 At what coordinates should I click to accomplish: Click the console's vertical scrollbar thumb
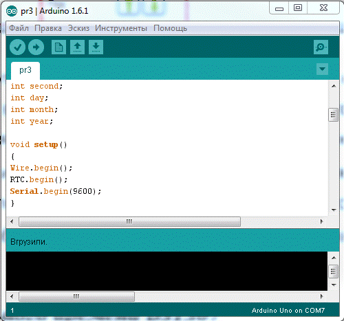pyautogui.click(x=333, y=272)
